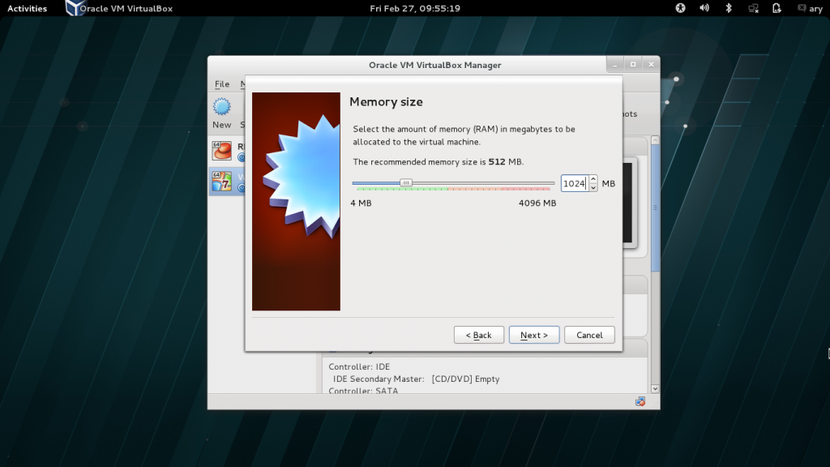Open the accessibility icon in top bar
Screen dimensions: 830x467
(680, 8)
